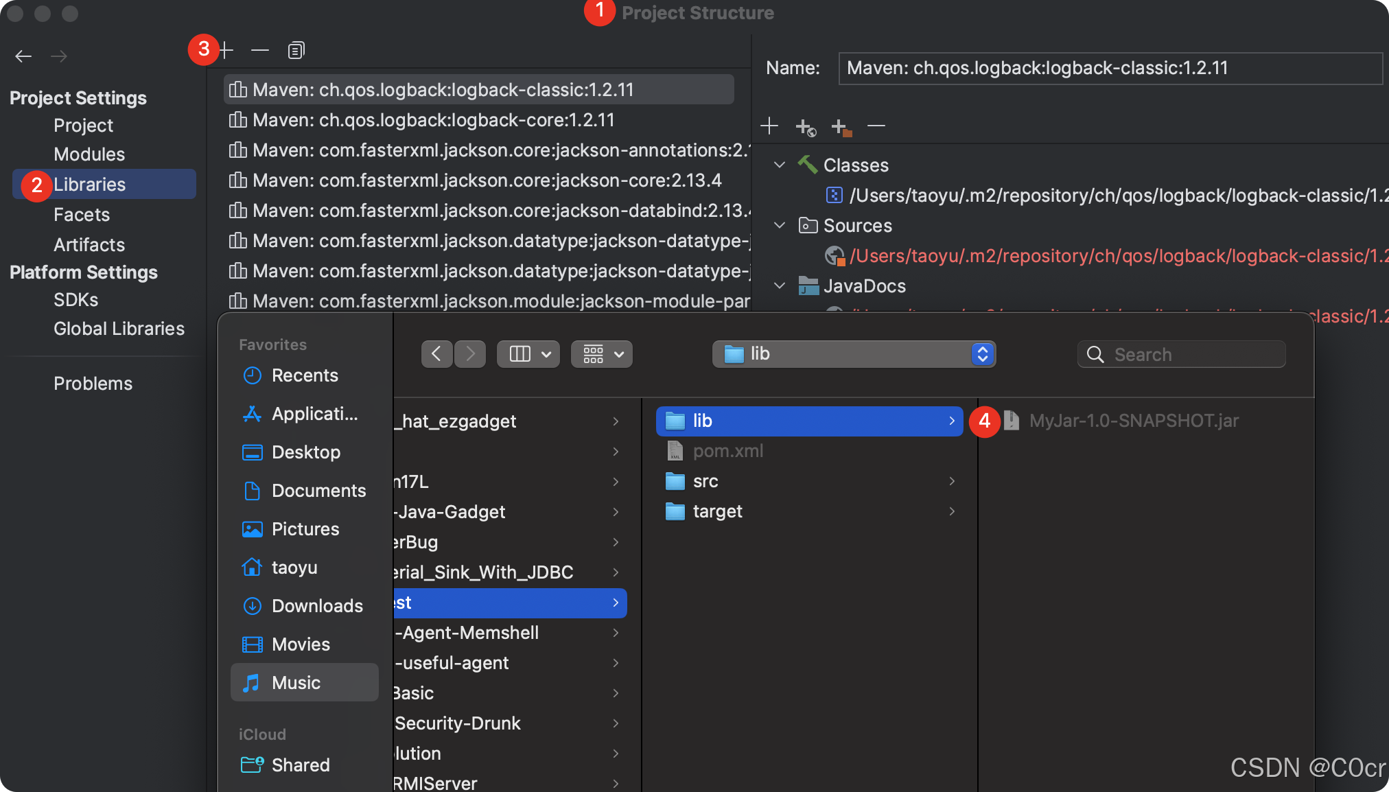Navigate back with the left arrow
The height and width of the screenshot is (792, 1389).
coord(23,56)
